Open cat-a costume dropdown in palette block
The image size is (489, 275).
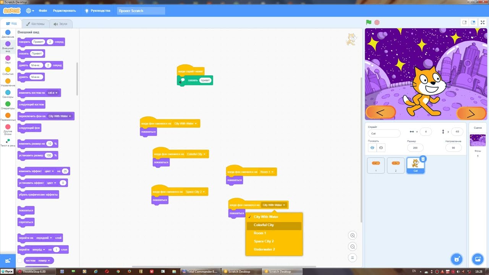[52, 93]
